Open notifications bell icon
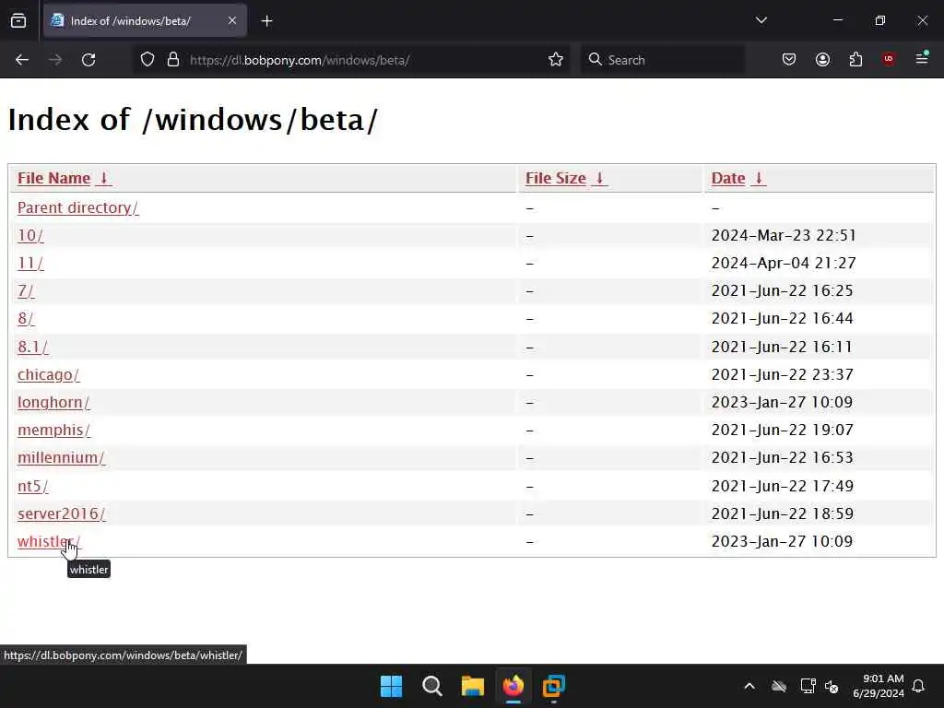The width and height of the screenshot is (944, 708). coord(918,686)
